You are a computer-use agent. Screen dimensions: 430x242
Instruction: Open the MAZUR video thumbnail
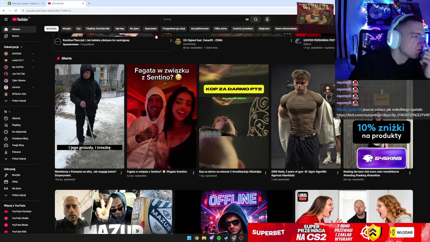[x=114, y=212]
